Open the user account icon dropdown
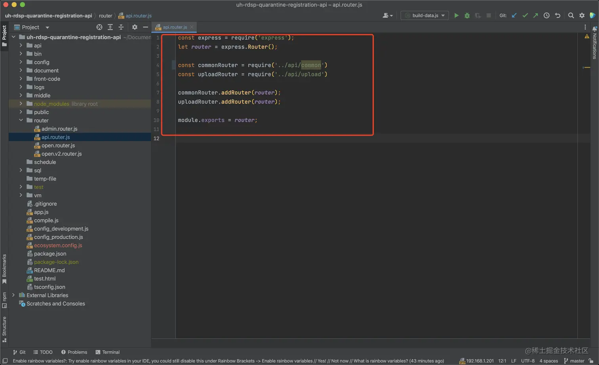The height and width of the screenshot is (365, 599). coord(387,15)
